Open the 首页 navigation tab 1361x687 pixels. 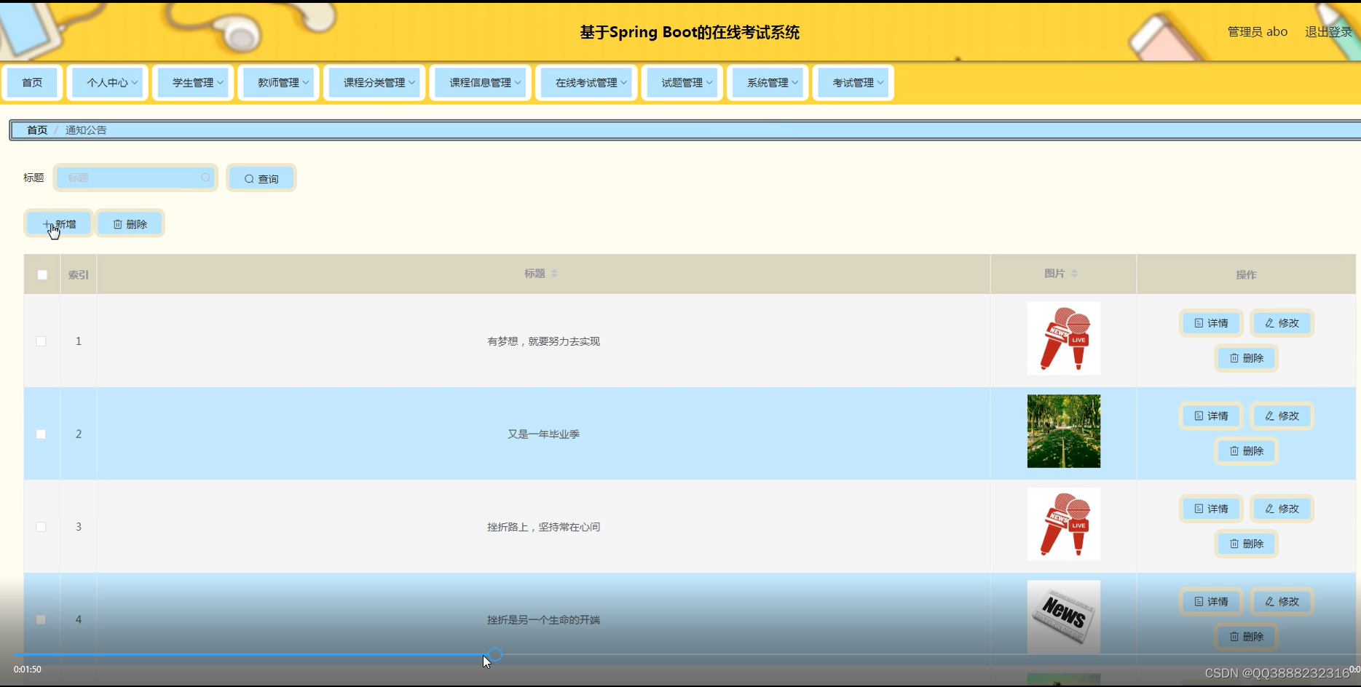32,83
